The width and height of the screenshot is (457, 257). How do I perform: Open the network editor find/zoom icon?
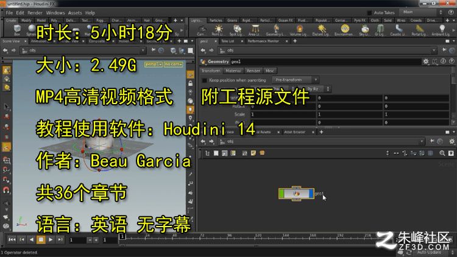[442, 153]
